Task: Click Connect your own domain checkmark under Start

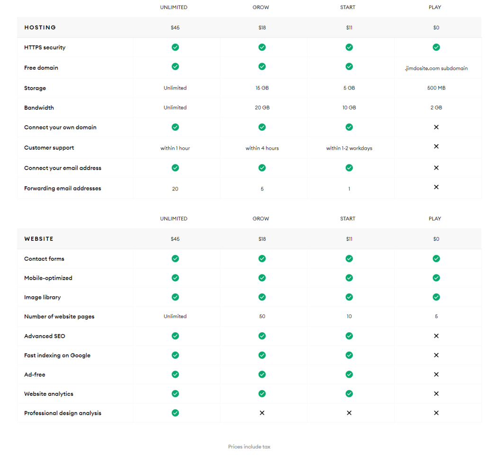Action: pyautogui.click(x=349, y=127)
